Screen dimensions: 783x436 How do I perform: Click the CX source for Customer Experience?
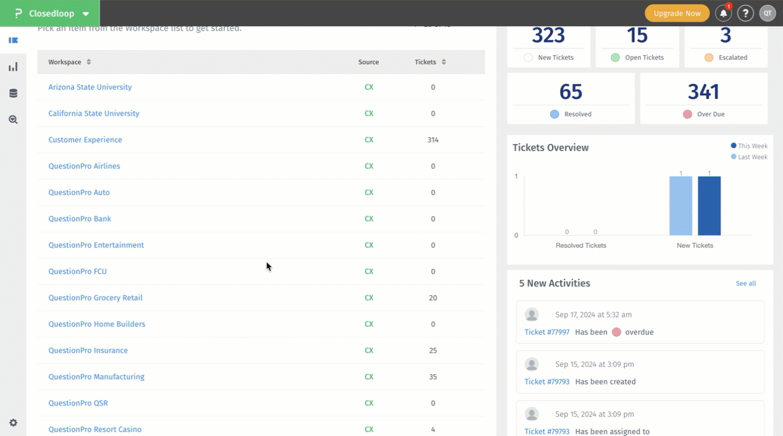click(x=369, y=140)
